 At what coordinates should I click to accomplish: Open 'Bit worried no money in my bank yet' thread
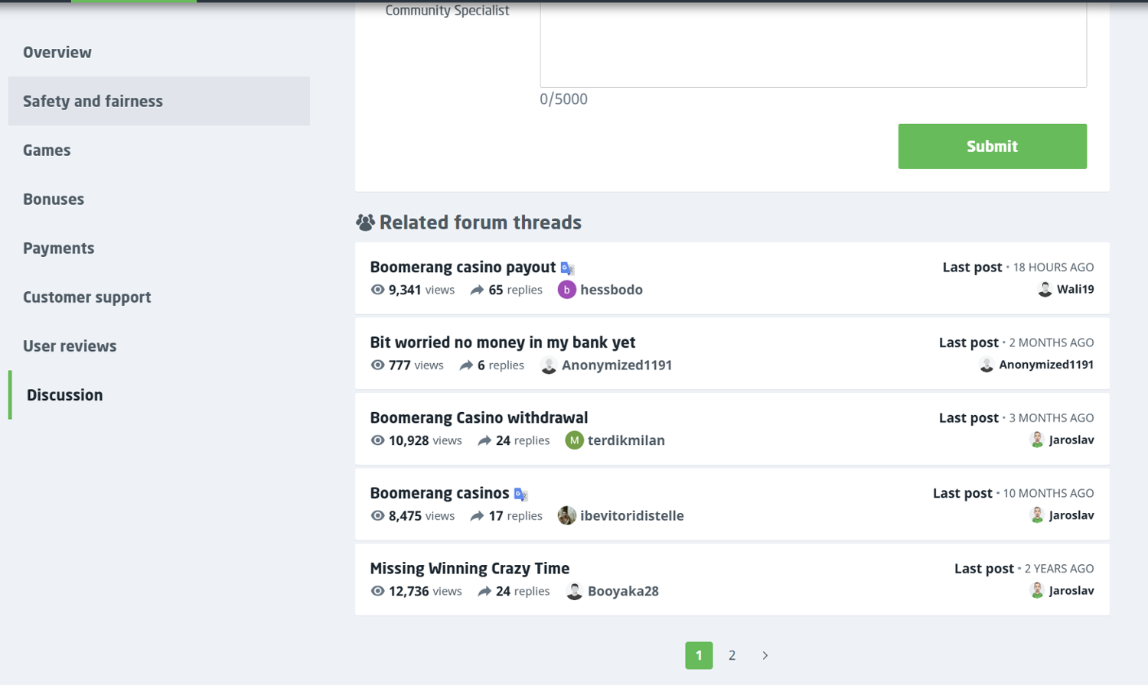point(502,342)
